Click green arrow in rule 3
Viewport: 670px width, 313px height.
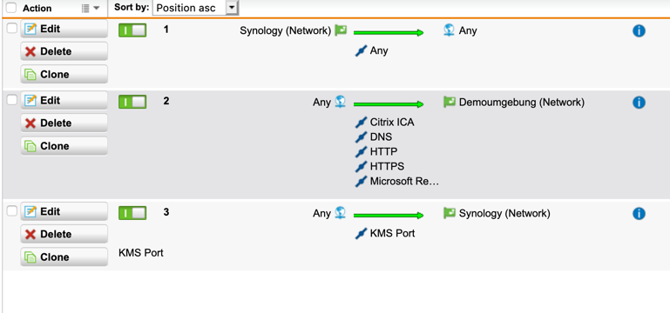[389, 215]
